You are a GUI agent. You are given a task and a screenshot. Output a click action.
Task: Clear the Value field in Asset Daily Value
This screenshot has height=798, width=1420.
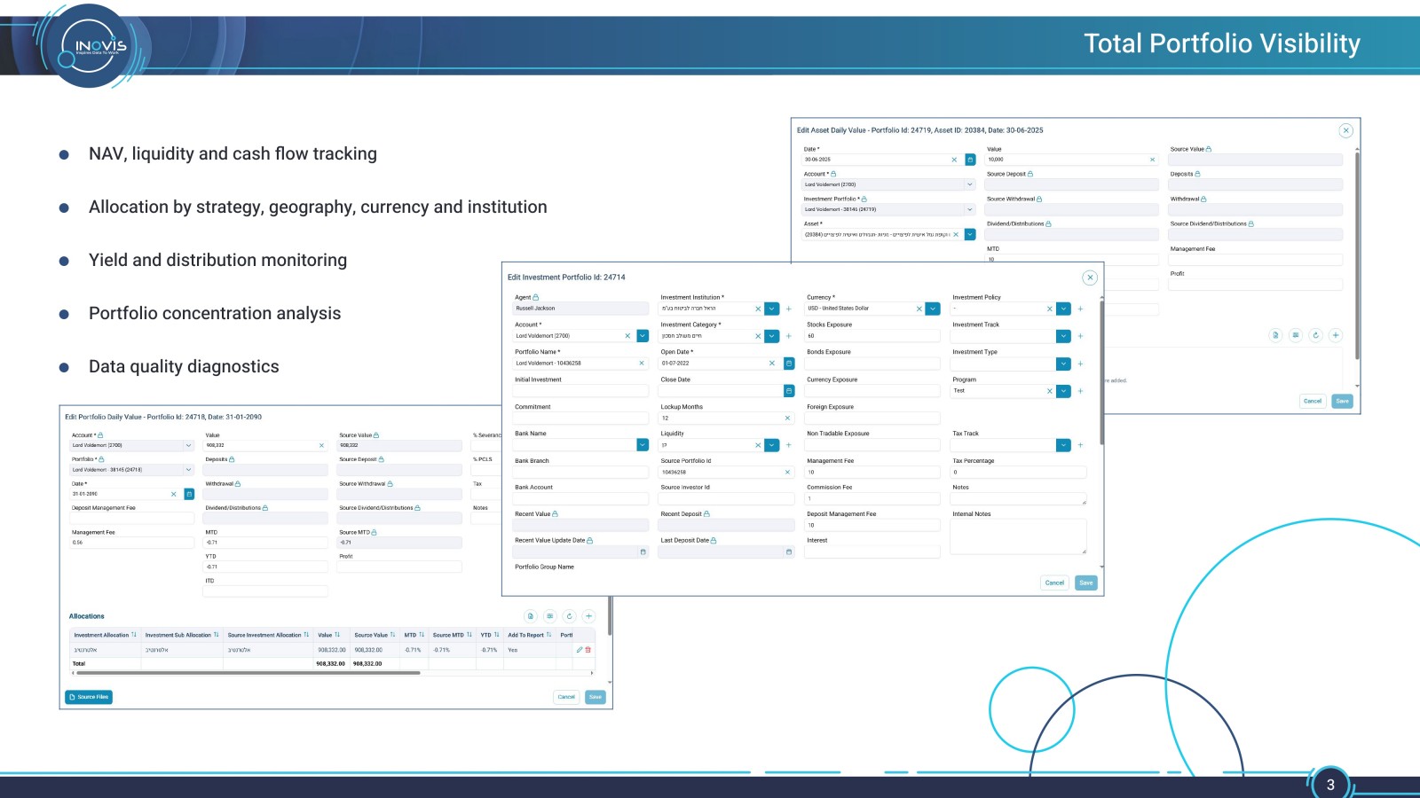click(x=1153, y=160)
